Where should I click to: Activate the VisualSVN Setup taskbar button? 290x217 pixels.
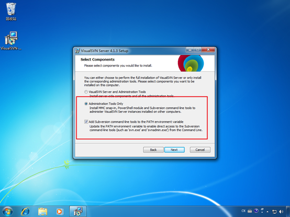click(77, 212)
